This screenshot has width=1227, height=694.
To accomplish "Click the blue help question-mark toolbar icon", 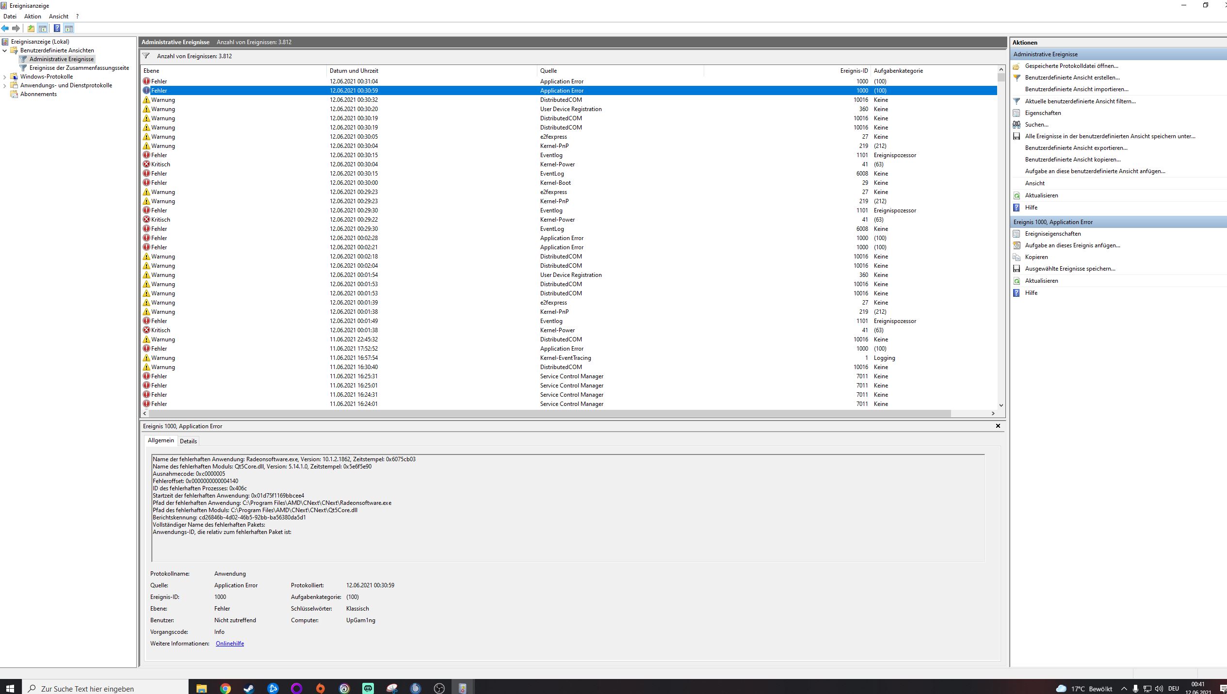I will pyautogui.click(x=57, y=29).
